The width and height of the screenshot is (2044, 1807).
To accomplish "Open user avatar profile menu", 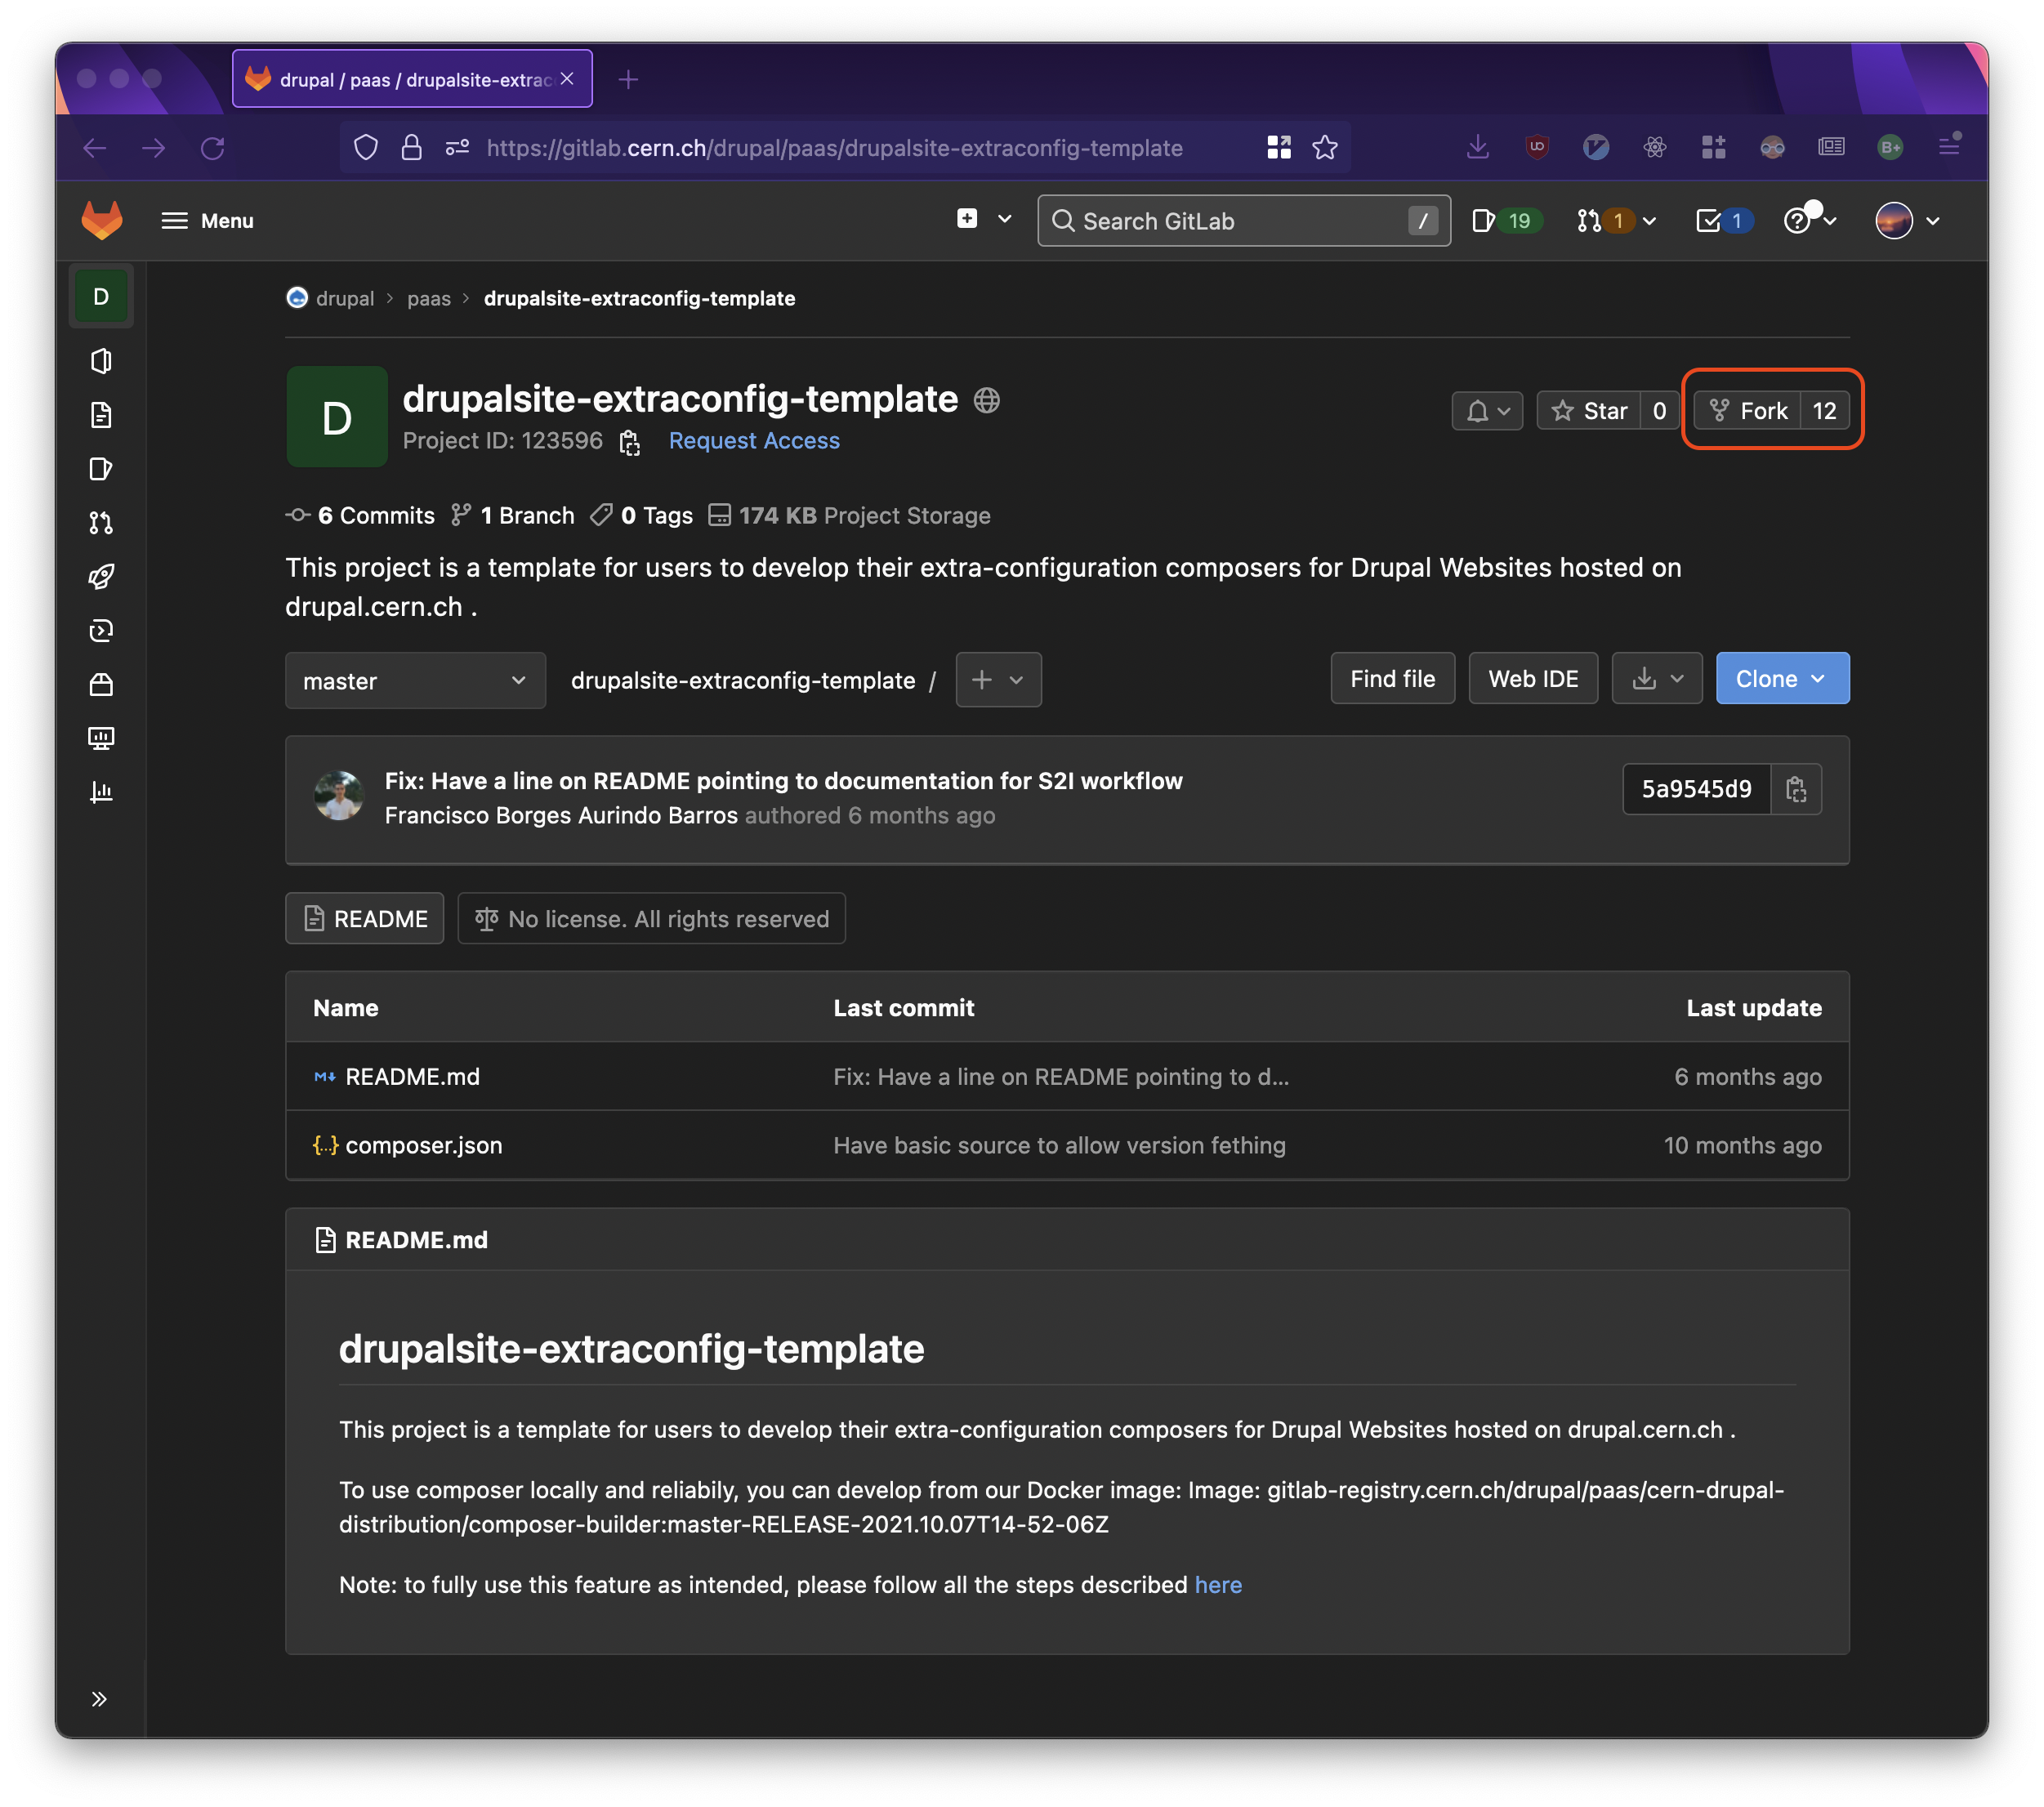I will coord(1907,220).
